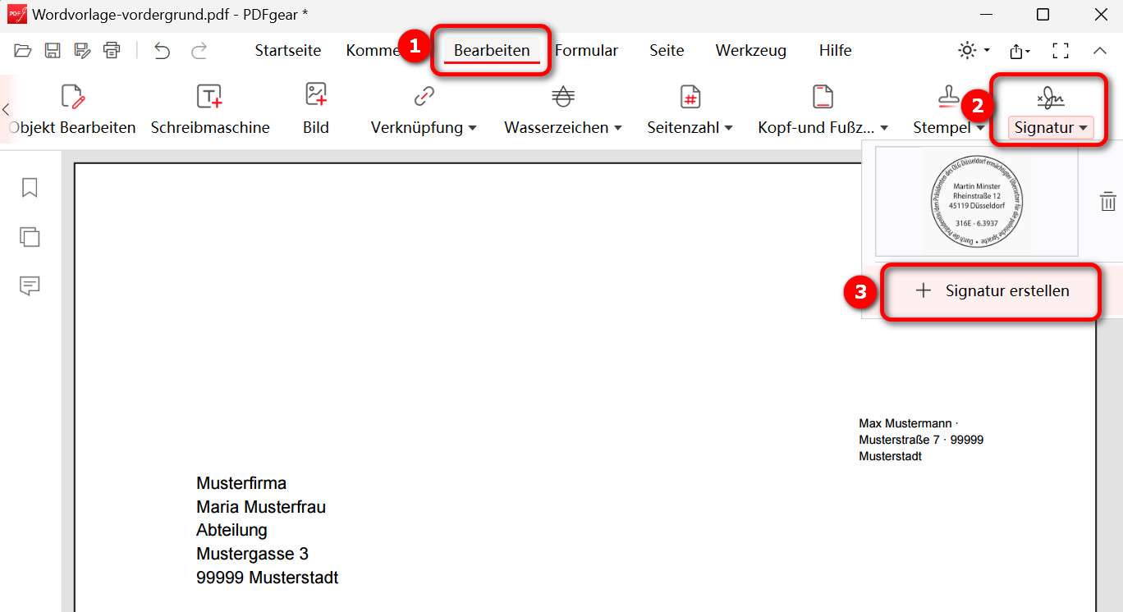This screenshot has height=612, width=1123.
Task: Click the Signatur erstellen button
Action: tap(991, 290)
